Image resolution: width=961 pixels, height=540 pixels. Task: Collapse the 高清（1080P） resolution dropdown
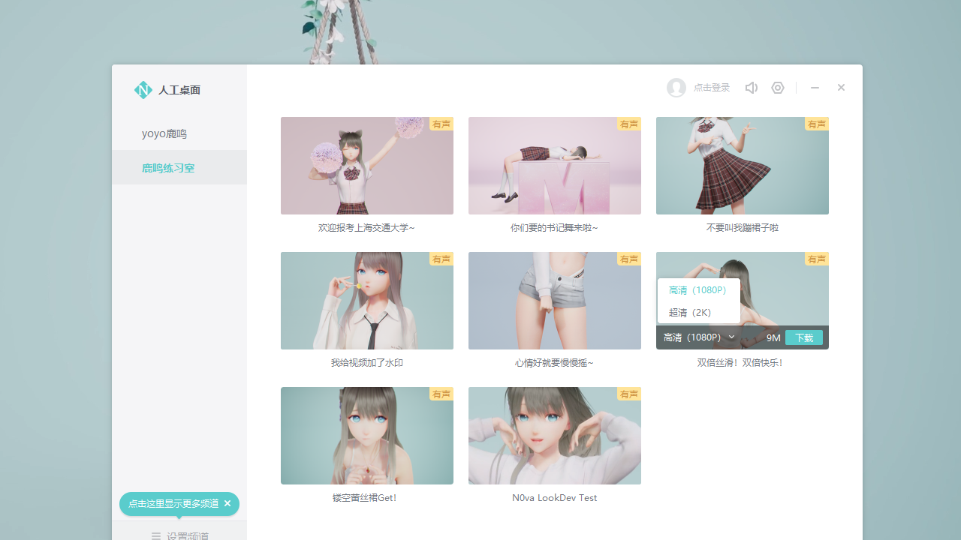pos(731,337)
